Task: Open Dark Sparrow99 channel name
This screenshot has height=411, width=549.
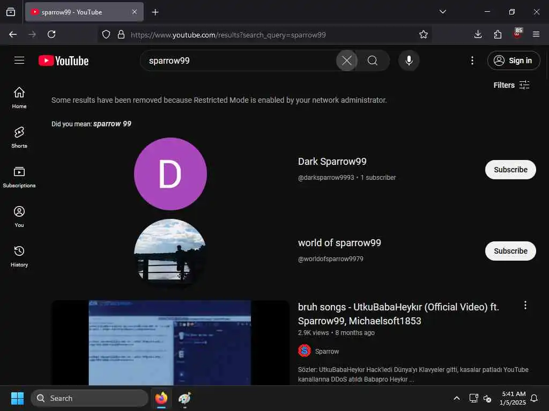Action: pos(332,162)
